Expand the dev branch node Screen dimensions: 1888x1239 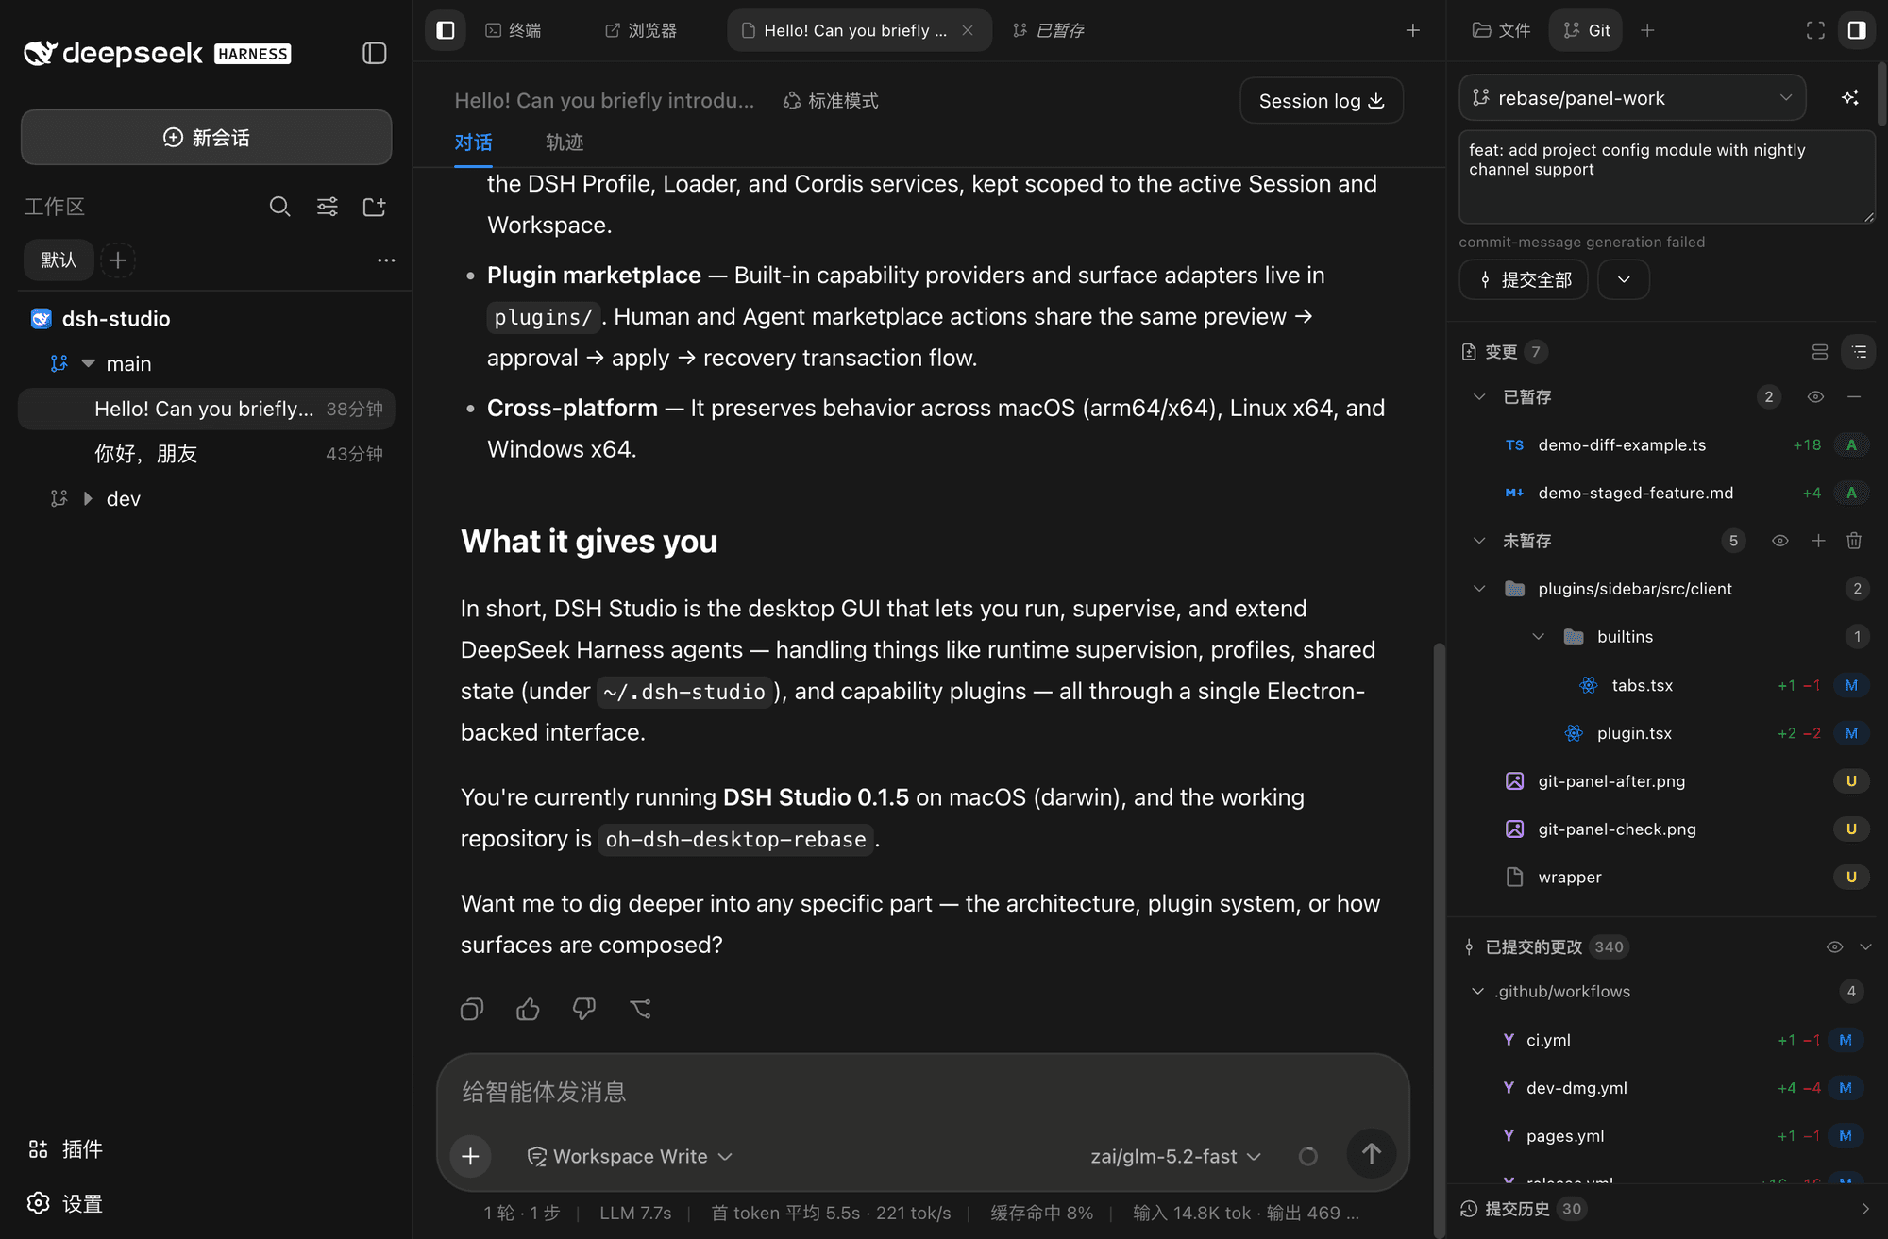click(x=88, y=498)
